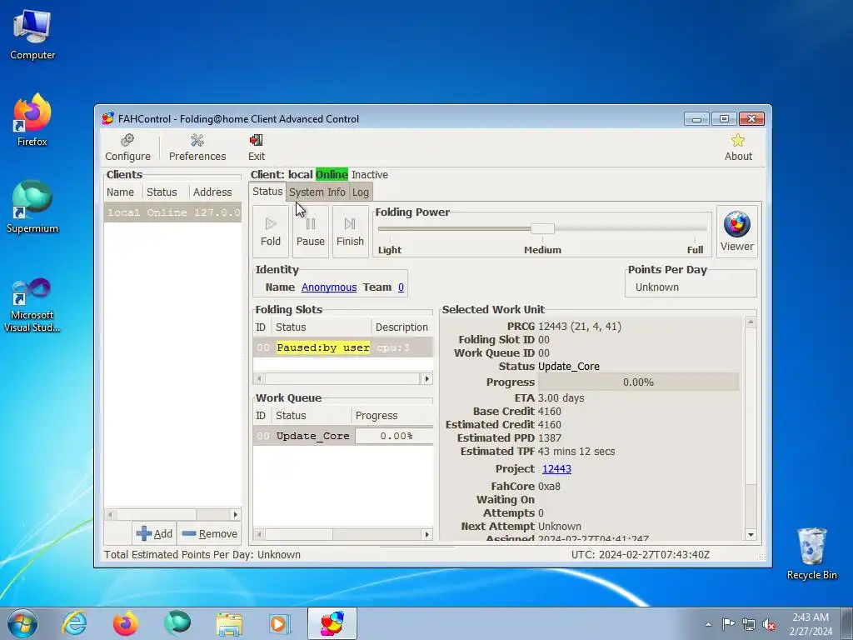853x640 pixels.
Task: Click the UTC time in status bar
Action: (641, 554)
